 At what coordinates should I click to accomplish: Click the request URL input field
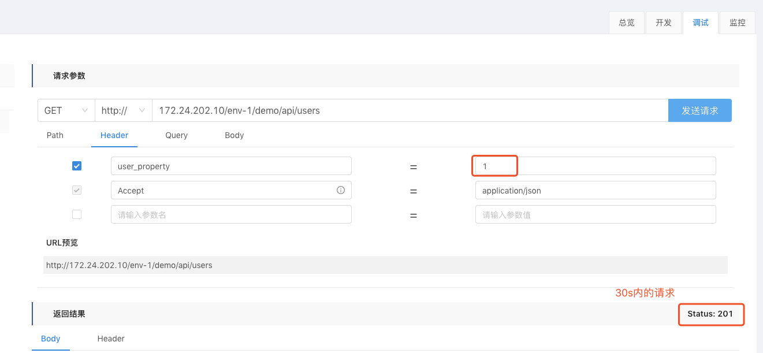(x=410, y=110)
